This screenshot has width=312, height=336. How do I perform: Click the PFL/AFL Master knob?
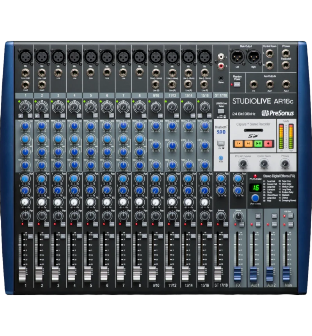(x=243, y=164)
